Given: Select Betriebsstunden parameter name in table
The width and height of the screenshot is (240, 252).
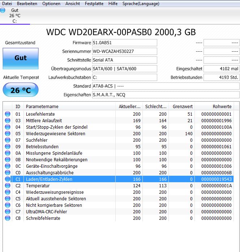Looking at the screenshot, I should click(42, 146).
